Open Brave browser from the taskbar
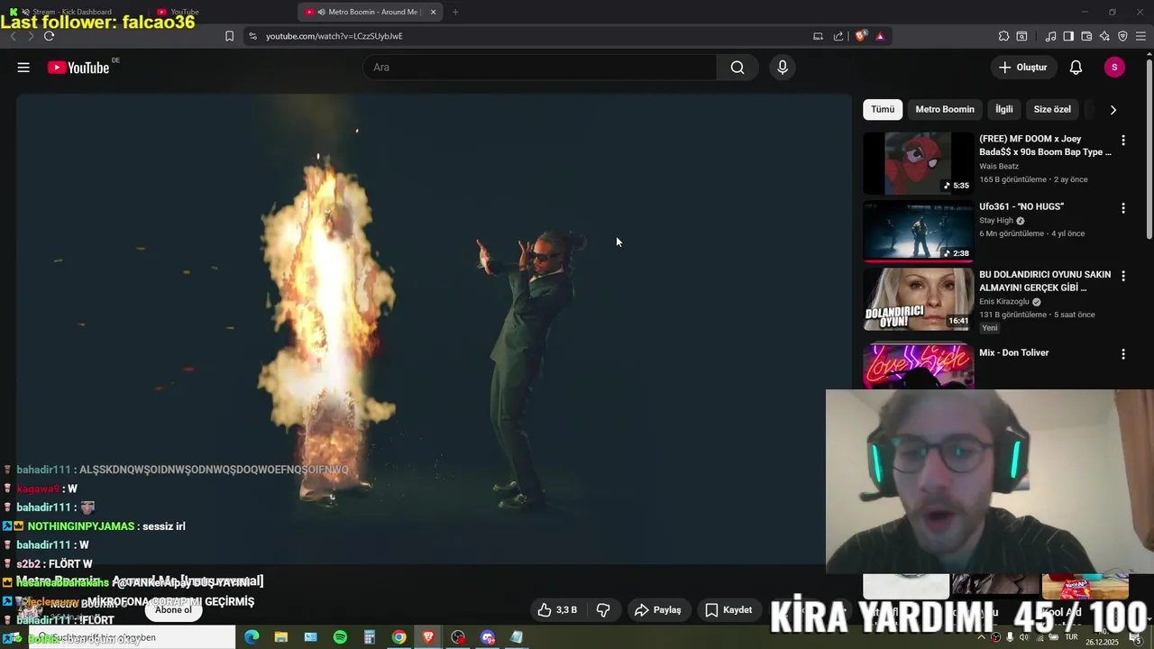 (x=428, y=637)
